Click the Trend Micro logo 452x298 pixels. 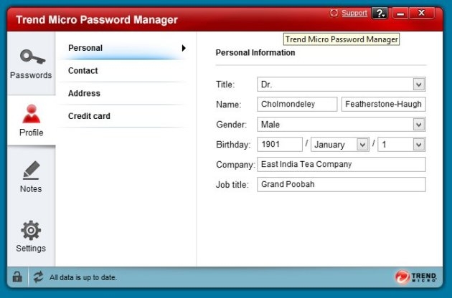(x=415, y=277)
